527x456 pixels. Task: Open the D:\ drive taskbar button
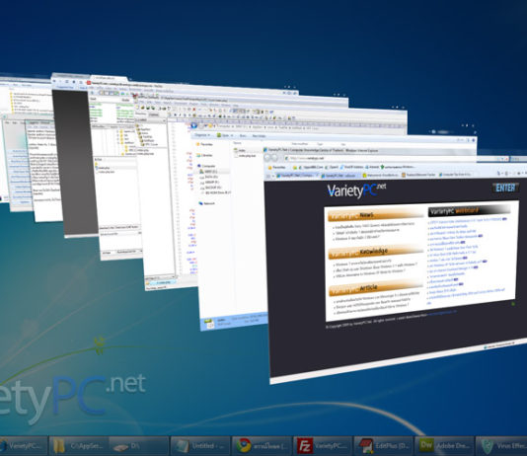click(x=138, y=446)
